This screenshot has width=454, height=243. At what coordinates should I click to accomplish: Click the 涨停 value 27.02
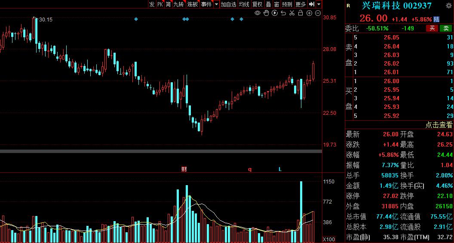(391, 196)
